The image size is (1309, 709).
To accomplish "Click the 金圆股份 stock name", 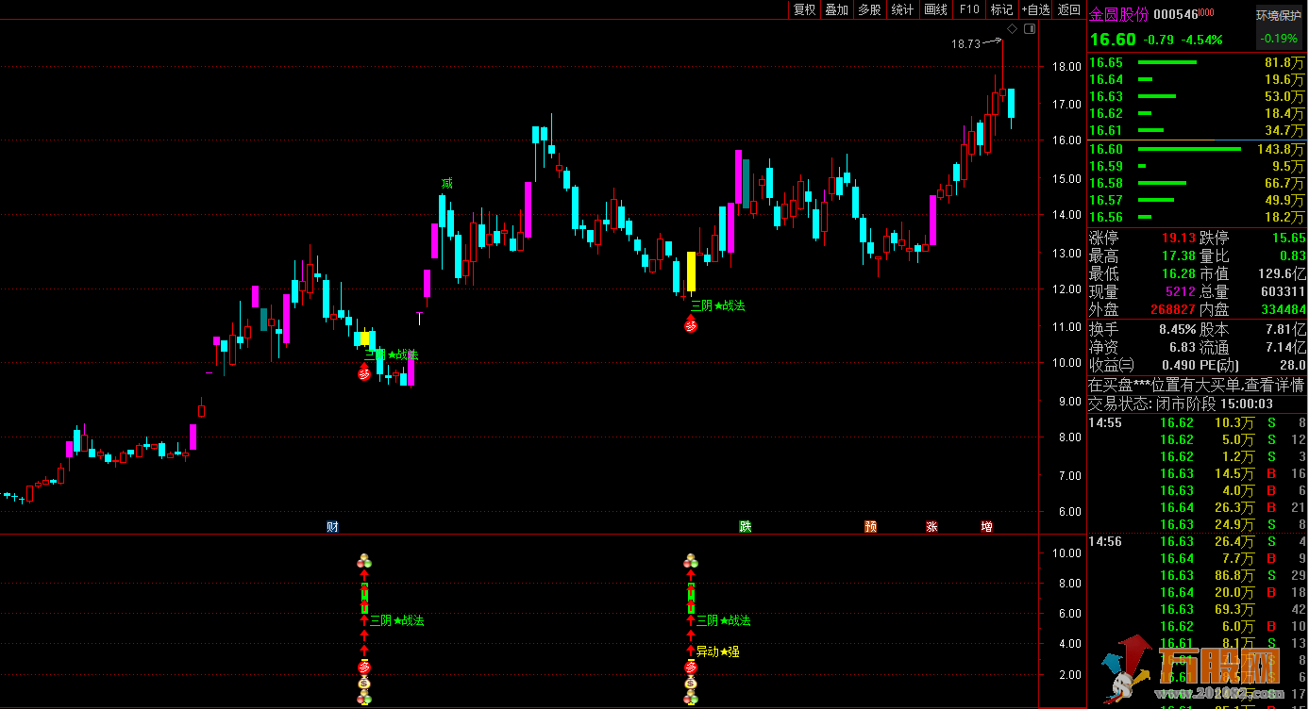I will [x=1119, y=14].
